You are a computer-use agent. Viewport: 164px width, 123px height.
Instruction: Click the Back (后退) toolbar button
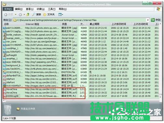tap(9, 15)
